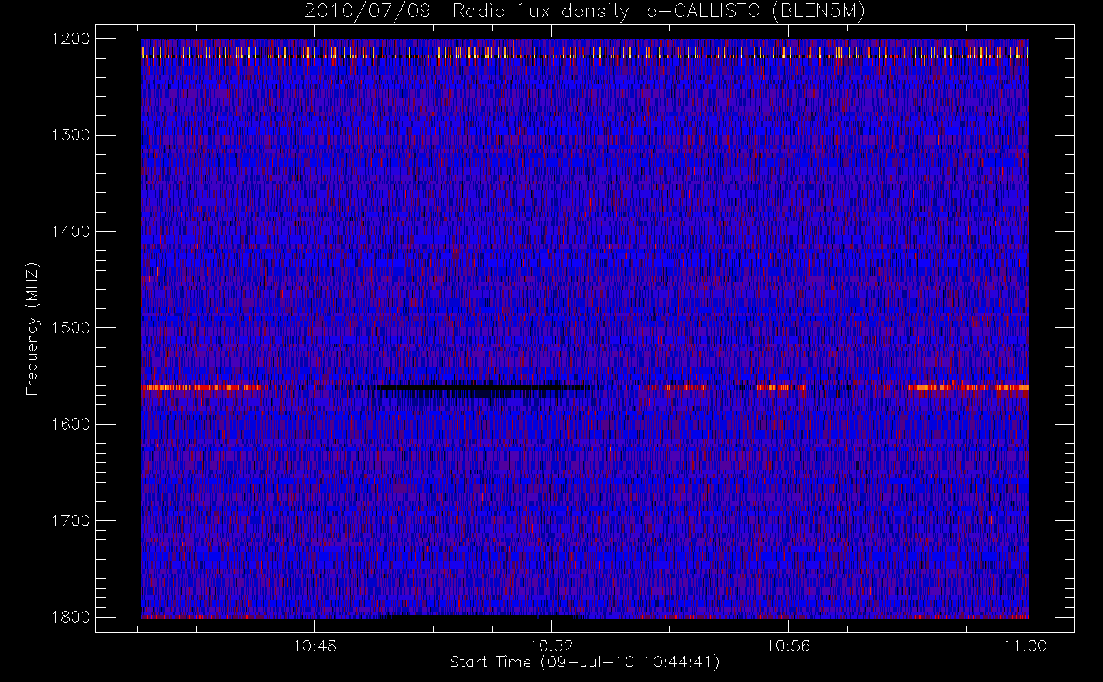The image size is (1103, 682).
Task: Click the 1700 frequency tick label
Action: tap(71, 521)
